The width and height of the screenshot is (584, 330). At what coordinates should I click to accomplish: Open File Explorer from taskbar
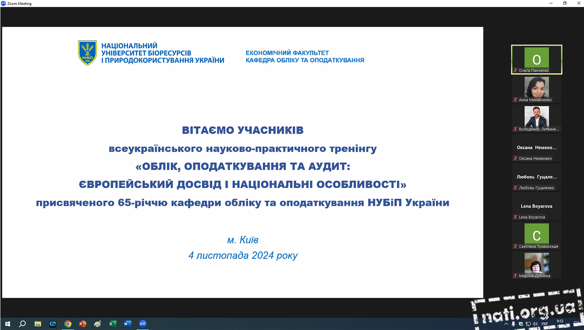(38, 324)
